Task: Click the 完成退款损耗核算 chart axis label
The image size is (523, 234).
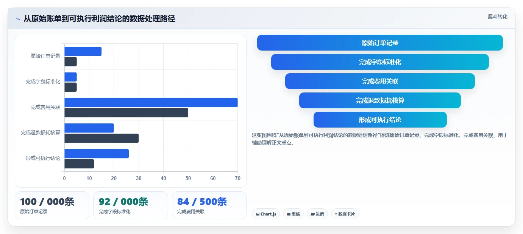Action: (x=41, y=132)
